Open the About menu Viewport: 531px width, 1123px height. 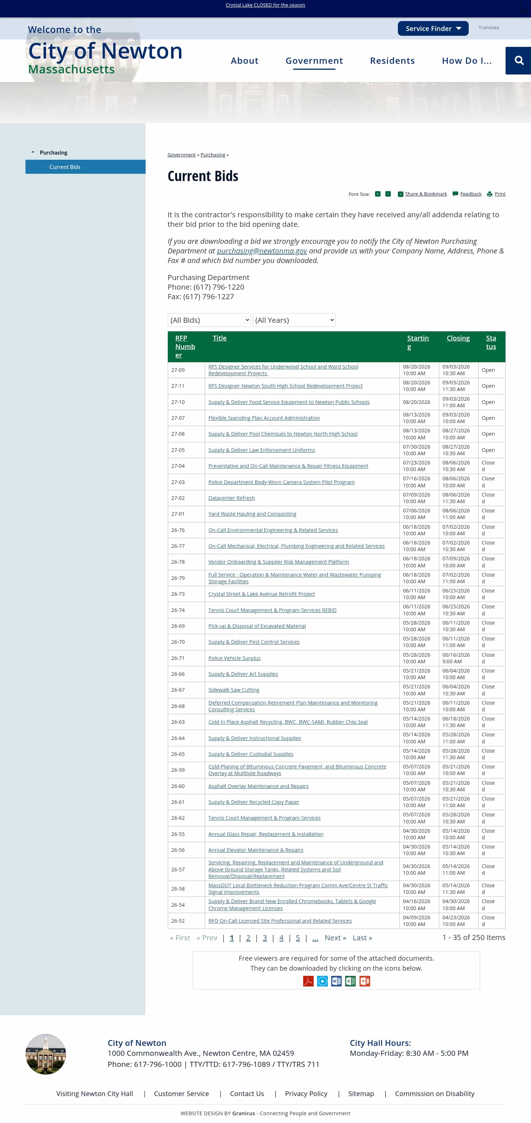tap(245, 61)
